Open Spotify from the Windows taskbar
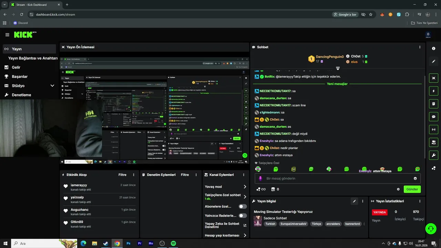Viewport: 441px width, 248px height. pos(173,244)
